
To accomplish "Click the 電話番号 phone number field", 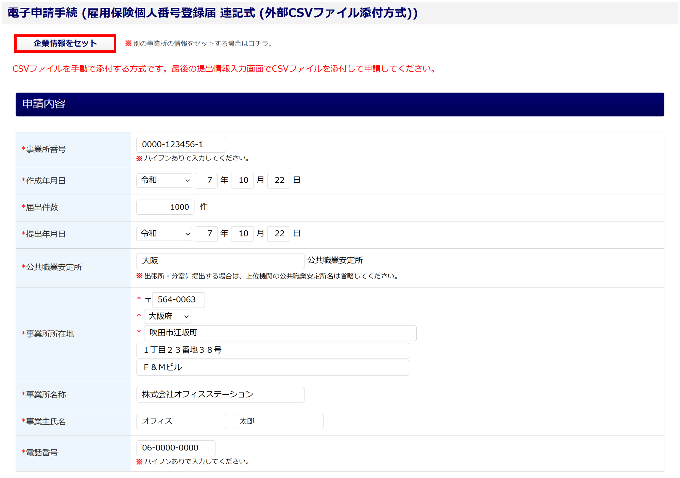I will tap(176, 448).
